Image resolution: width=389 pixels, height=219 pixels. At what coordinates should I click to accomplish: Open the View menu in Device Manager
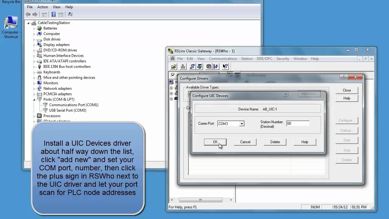click(57, 7)
